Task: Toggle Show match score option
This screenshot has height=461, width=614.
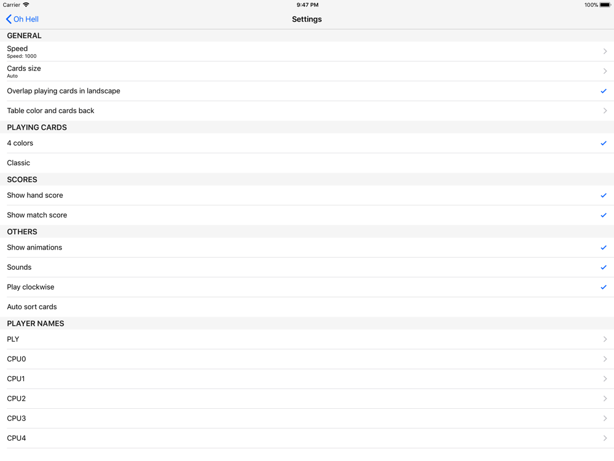Action: pyautogui.click(x=307, y=215)
